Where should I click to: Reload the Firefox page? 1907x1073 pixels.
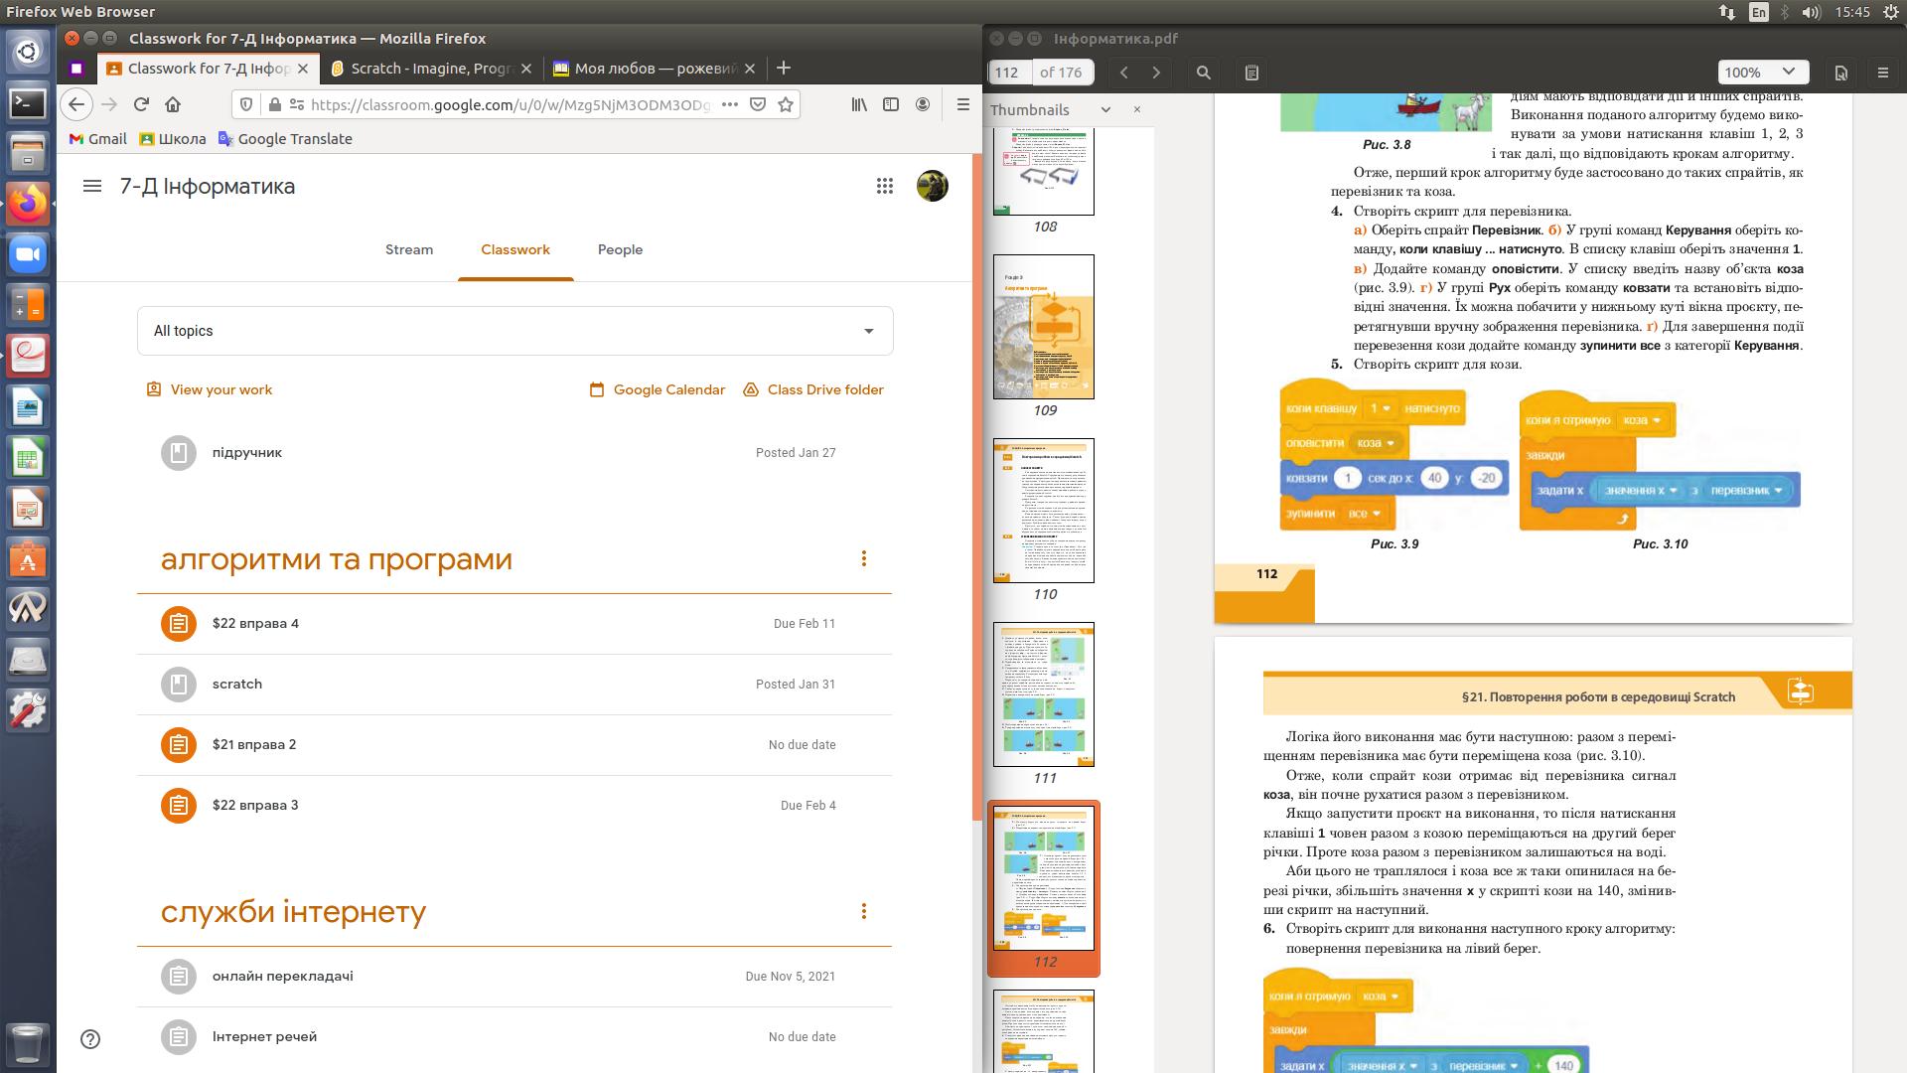[141, 104]
